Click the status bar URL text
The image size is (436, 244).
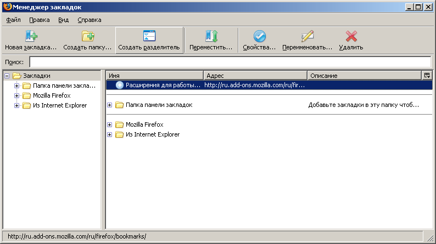coord(77,236)
